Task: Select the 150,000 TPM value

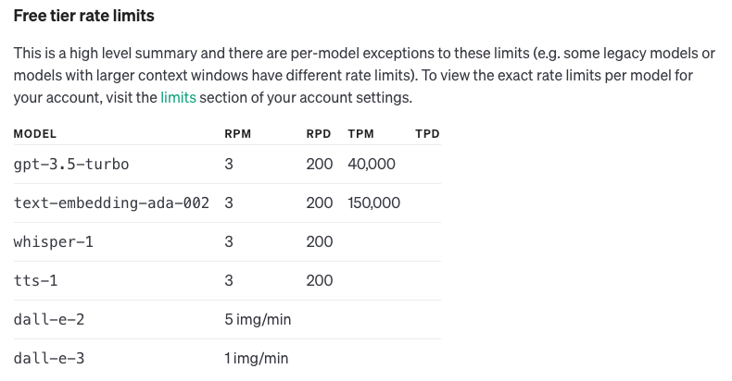Action: [x=374, y=203]
